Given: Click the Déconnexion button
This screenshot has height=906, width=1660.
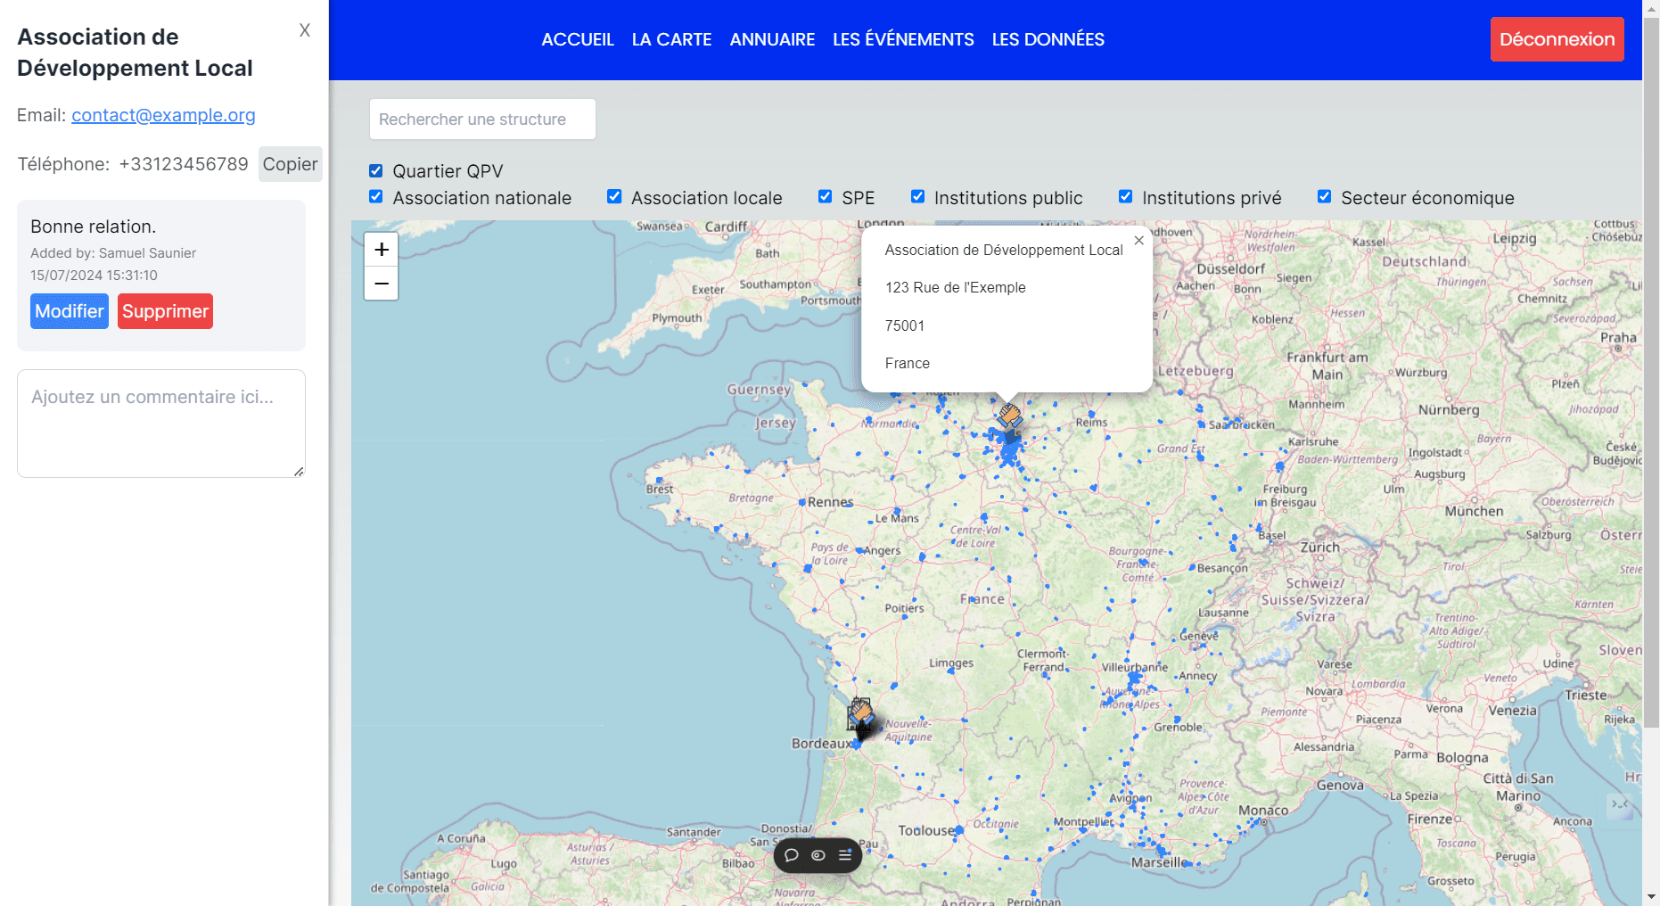Looking at the screenshot, I should click(x=1557, y=39).
